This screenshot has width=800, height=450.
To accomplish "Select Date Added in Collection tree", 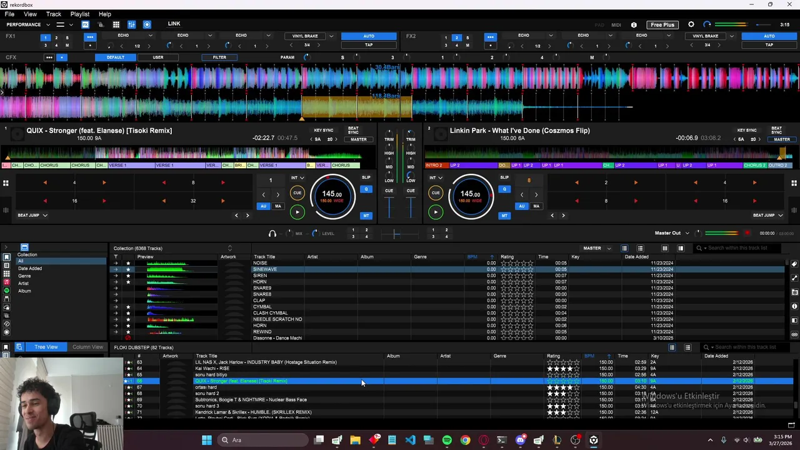I will (30, 269).
